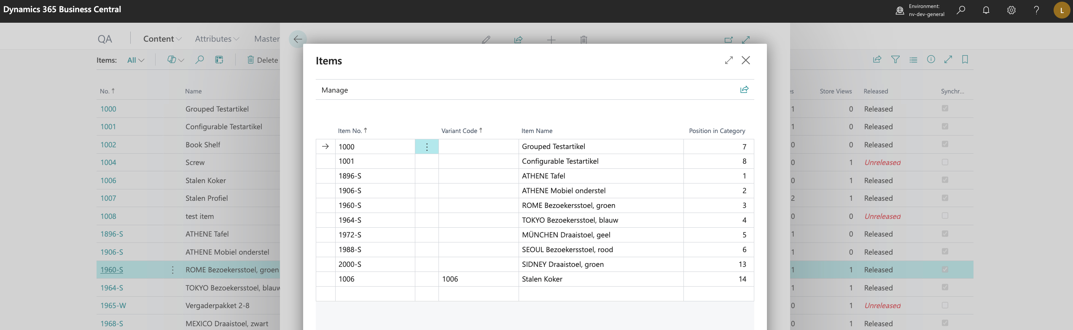Click the environment globe icon

pyautogui.click(x=900, y=11)
